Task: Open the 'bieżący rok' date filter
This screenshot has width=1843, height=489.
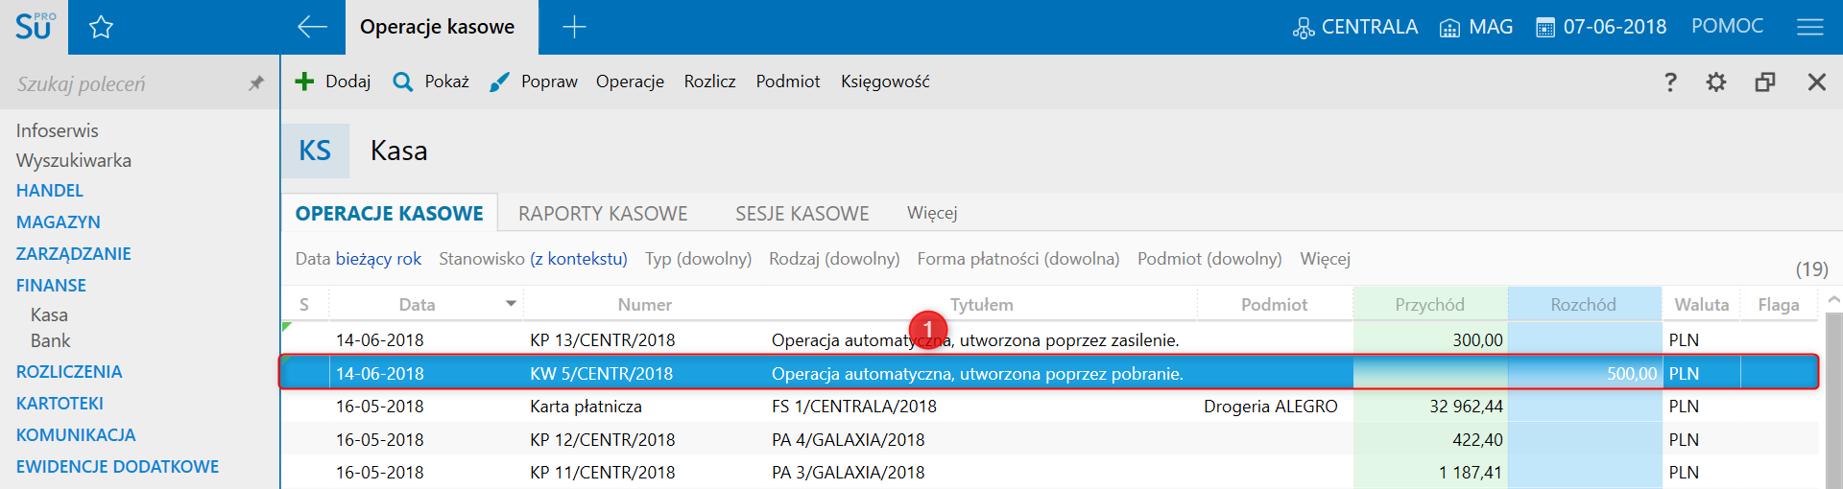Action: (378, 259)
